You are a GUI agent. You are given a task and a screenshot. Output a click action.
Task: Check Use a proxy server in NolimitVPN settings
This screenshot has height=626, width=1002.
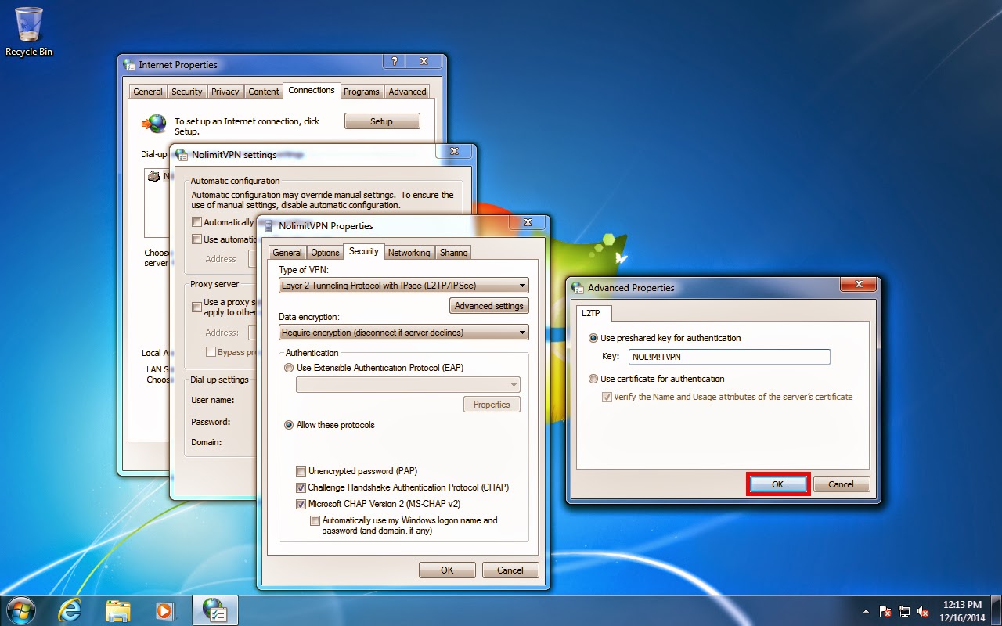click(x=196, y=307)
